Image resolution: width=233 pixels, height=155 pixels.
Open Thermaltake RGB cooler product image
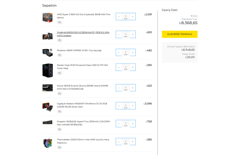coord(48,143)
